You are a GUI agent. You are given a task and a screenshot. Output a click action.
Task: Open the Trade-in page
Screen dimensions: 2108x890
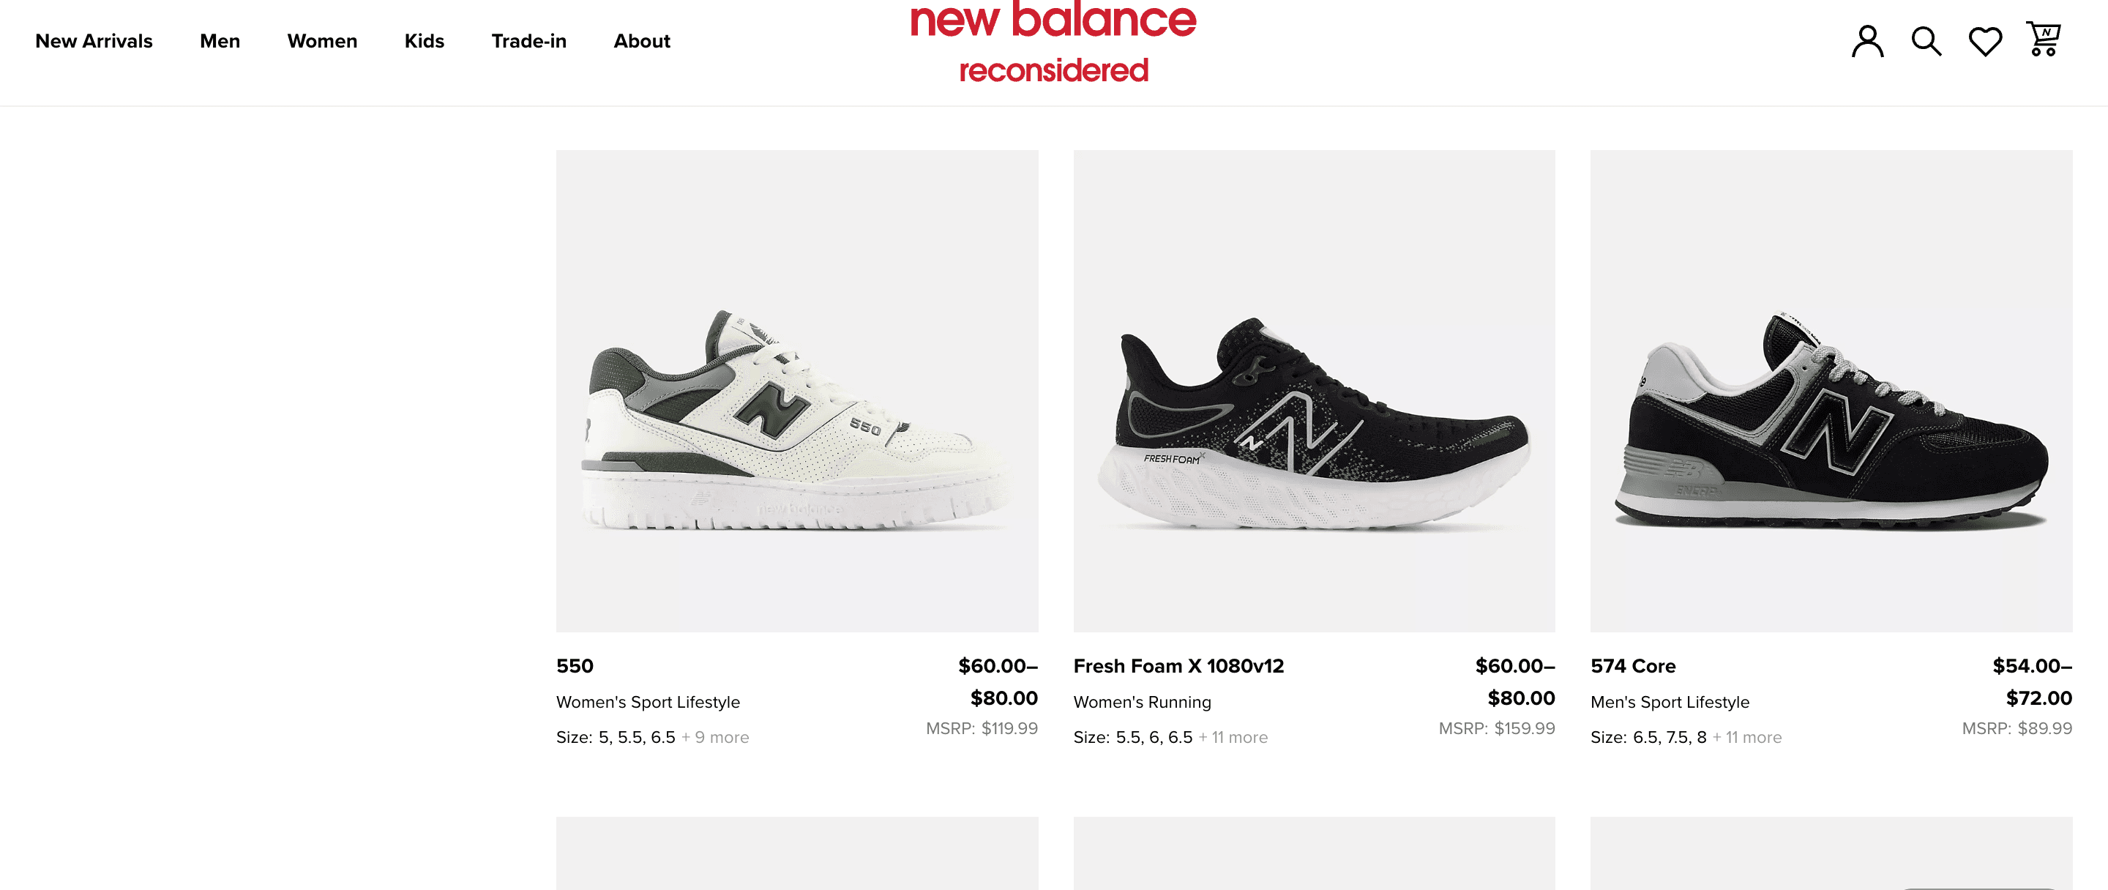[528, 41]
